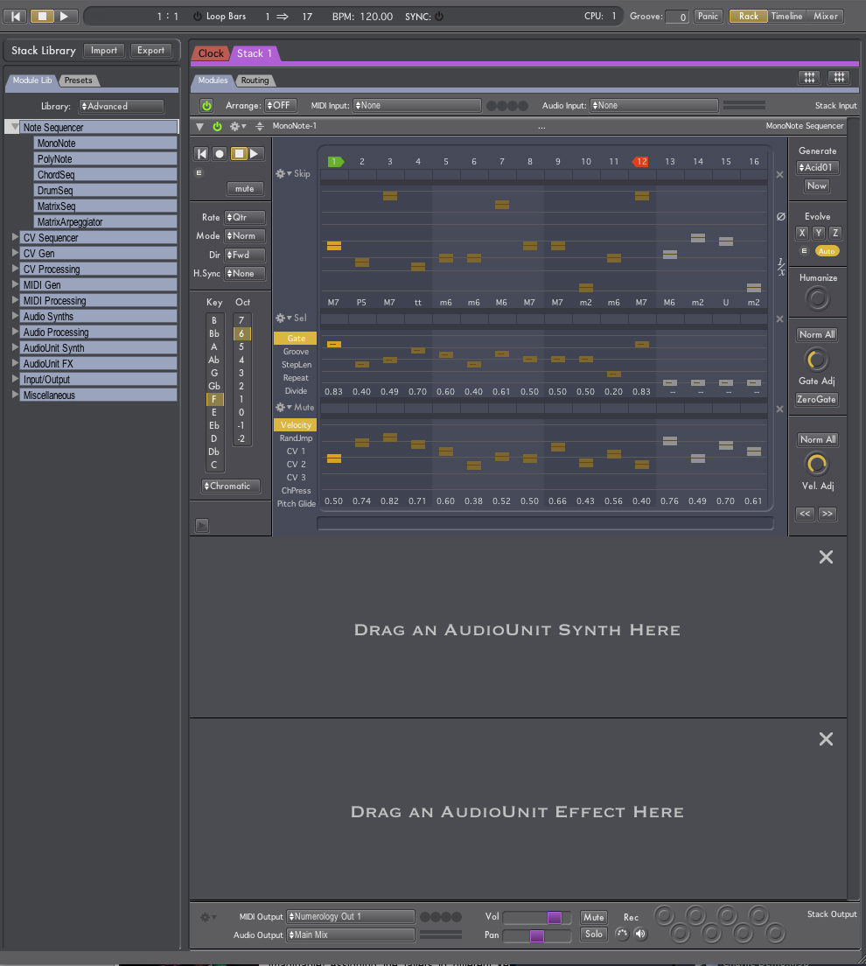Open the Skip row gear menu

click(x=283, y=174)
